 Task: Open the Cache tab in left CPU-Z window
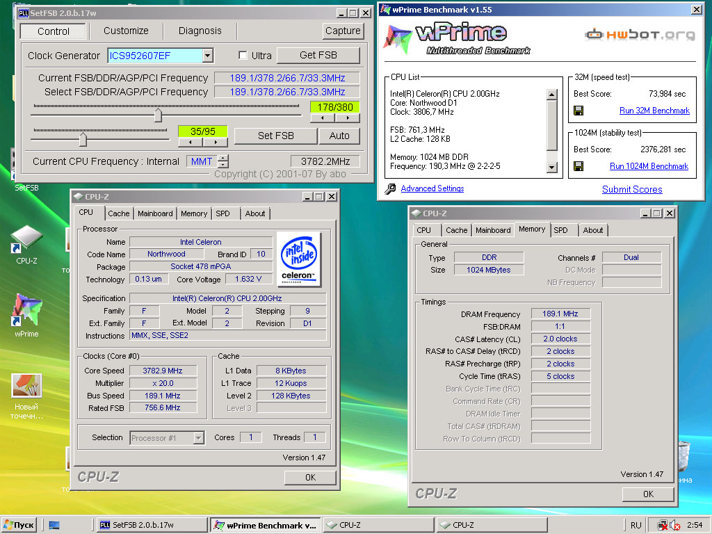(118, 213)
